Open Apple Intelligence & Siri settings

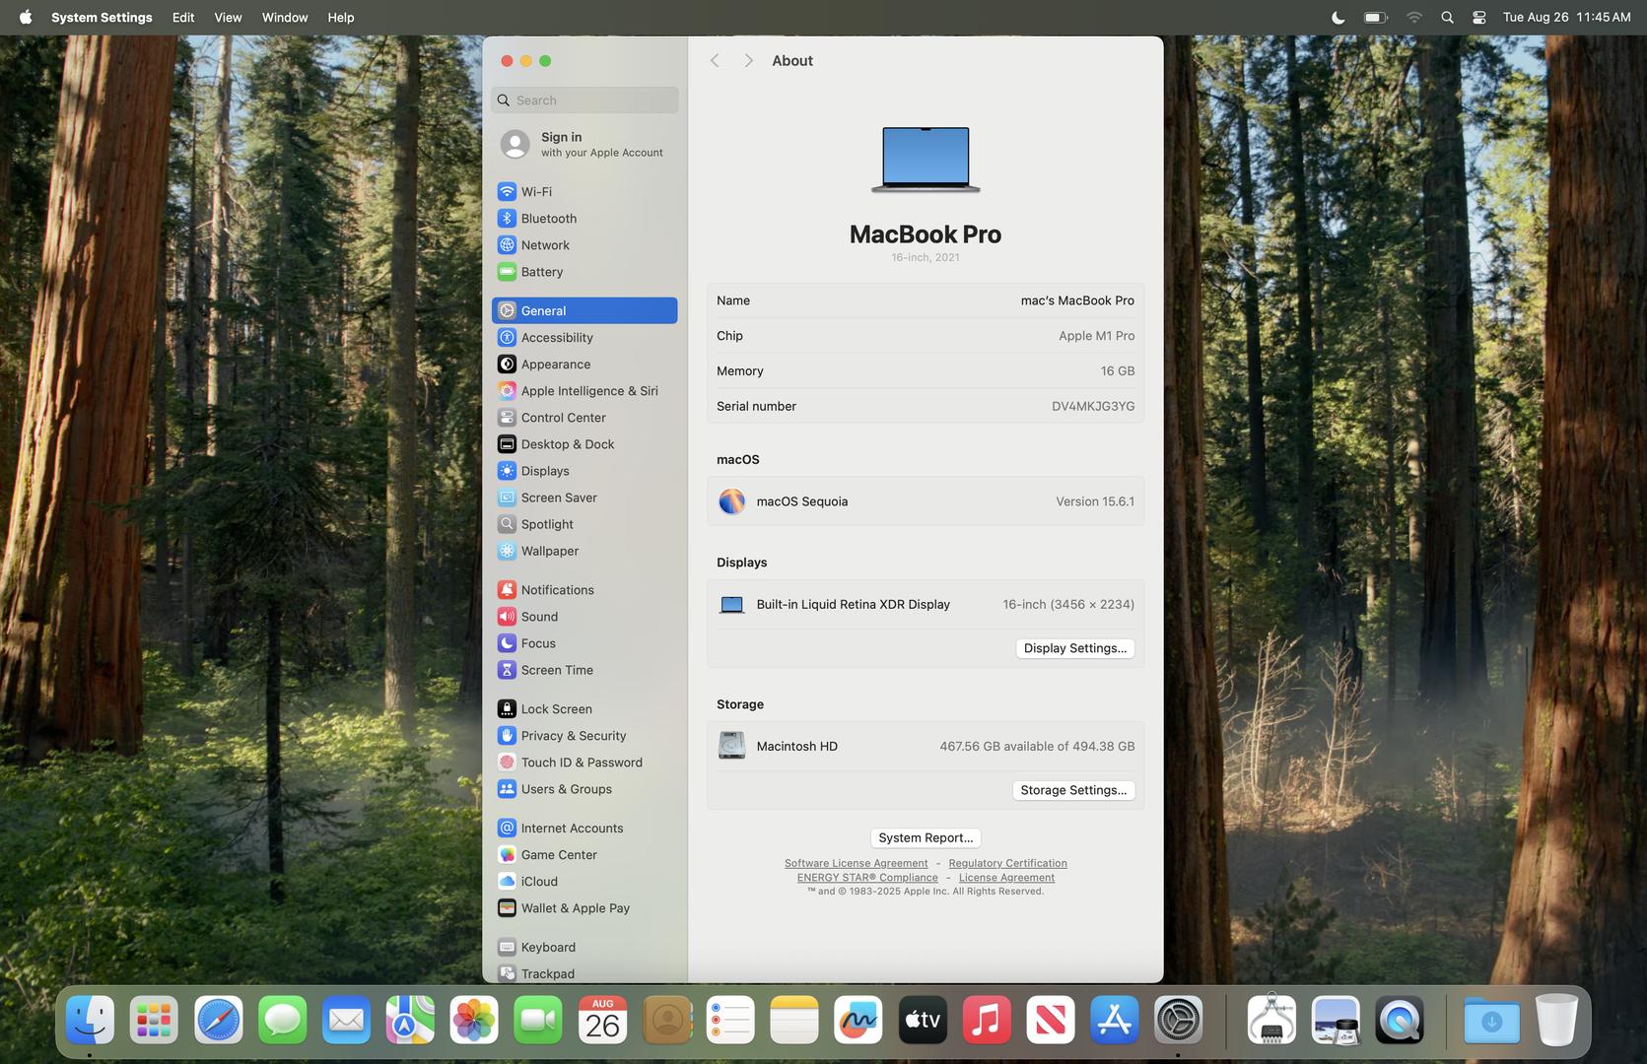(x=584, y=390)
